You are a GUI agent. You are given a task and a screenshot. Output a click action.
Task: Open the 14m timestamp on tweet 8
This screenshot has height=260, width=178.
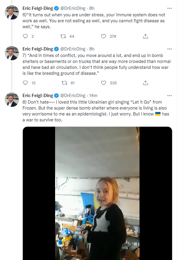coord(93,95)
